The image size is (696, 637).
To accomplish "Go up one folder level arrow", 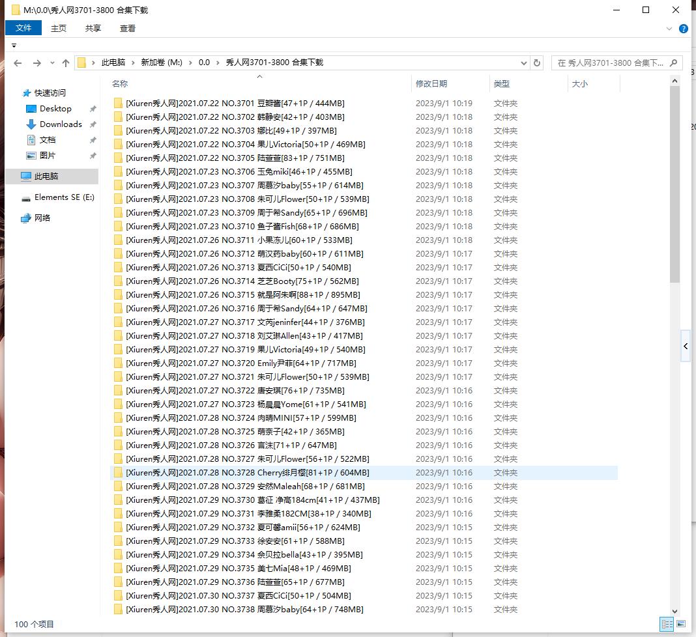I will [x=66, y=63].
